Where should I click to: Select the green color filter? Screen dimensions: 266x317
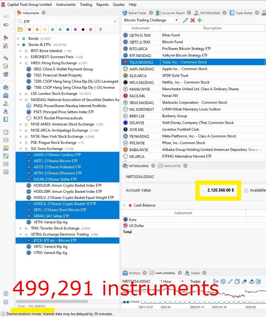pyautogui.click(x=52, y=29)
